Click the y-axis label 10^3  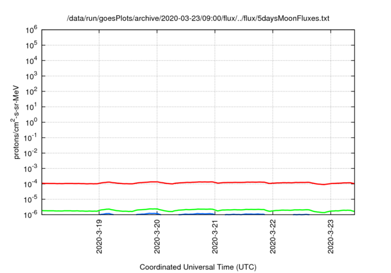tap(31, 76)
